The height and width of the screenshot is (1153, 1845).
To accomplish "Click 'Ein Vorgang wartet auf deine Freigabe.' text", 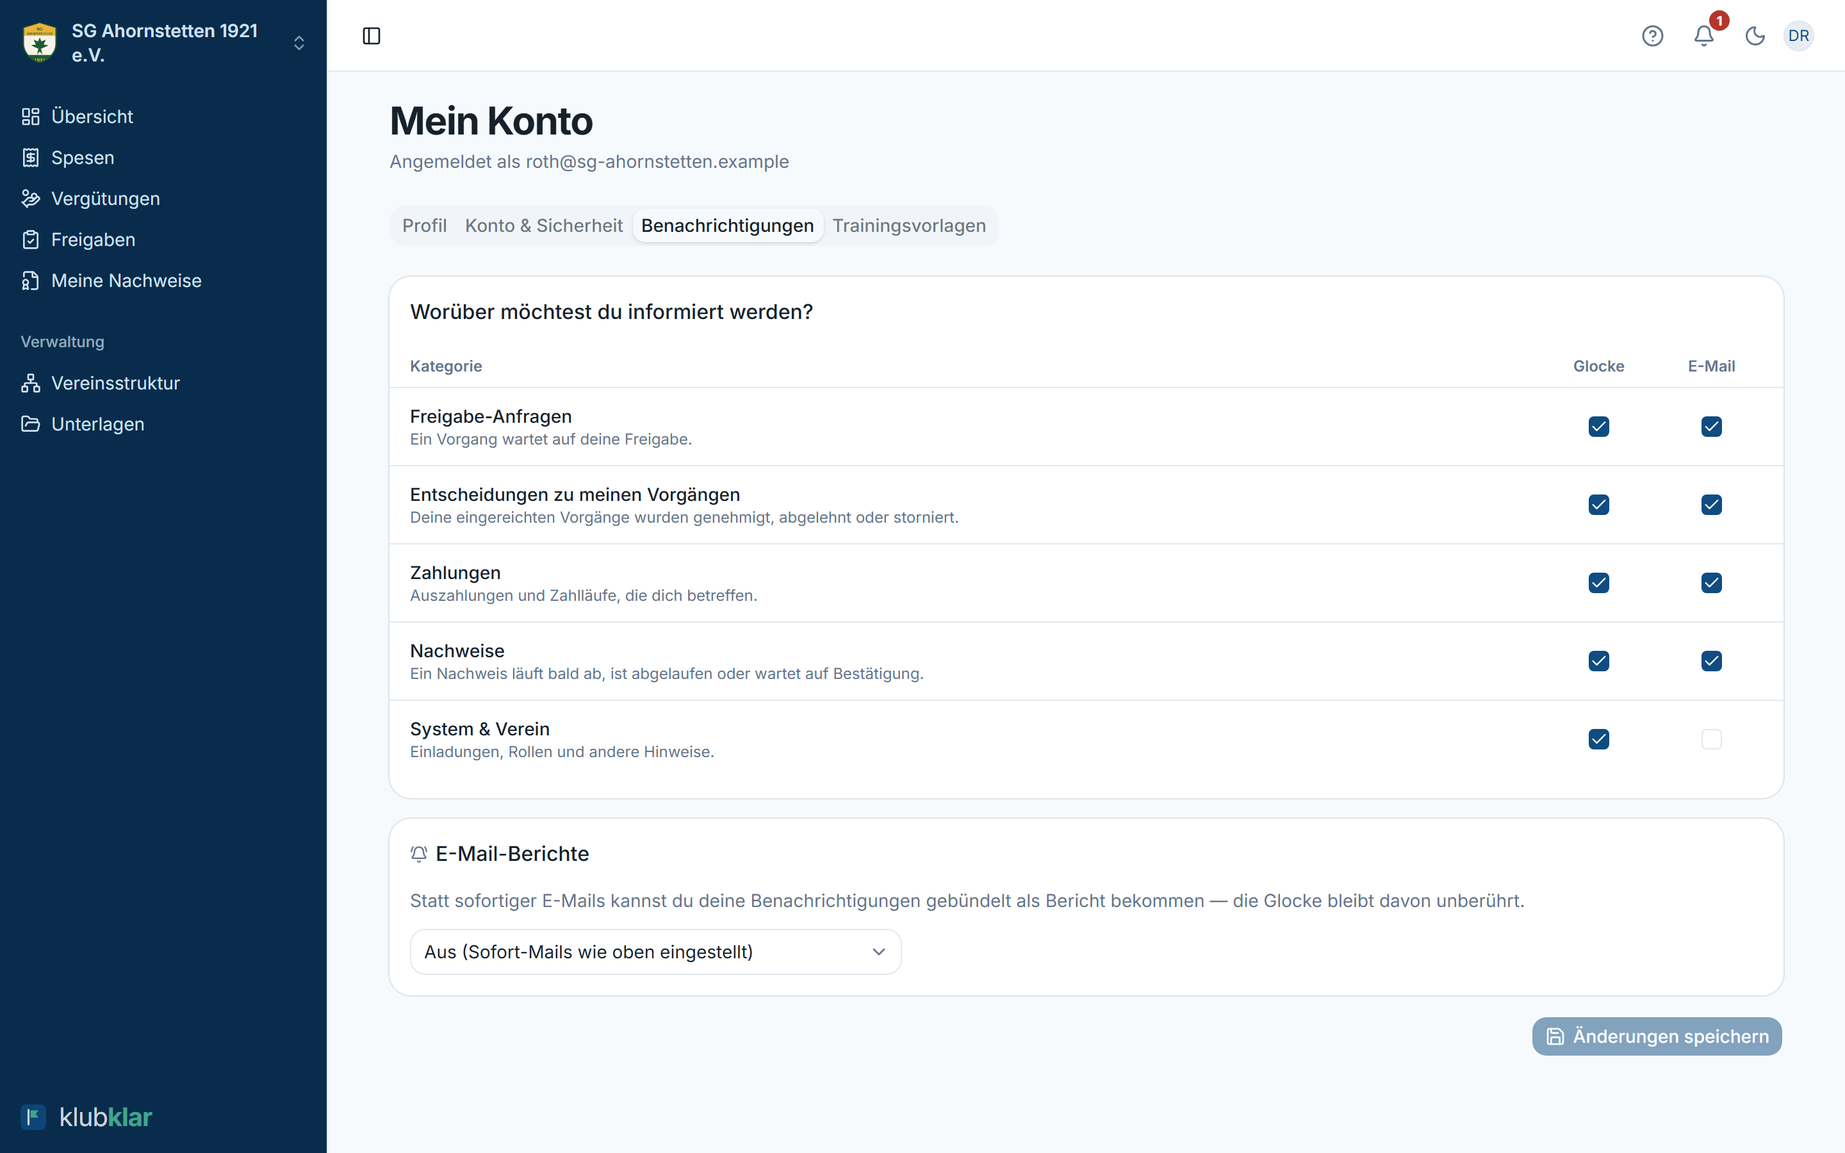I will pos(551,439).
